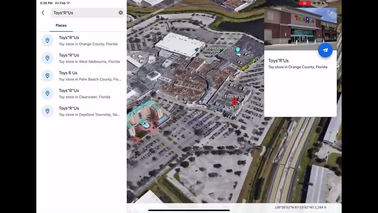
Task: Tap the red screen recording indicator
Action: click(304, 3)
